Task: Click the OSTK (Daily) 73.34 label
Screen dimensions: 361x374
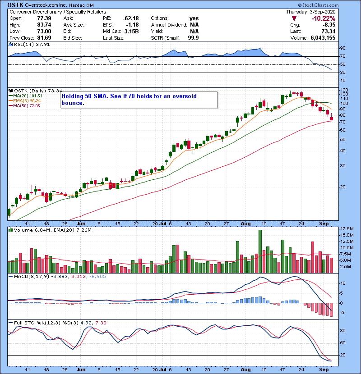Action: (x=38, y=91)
